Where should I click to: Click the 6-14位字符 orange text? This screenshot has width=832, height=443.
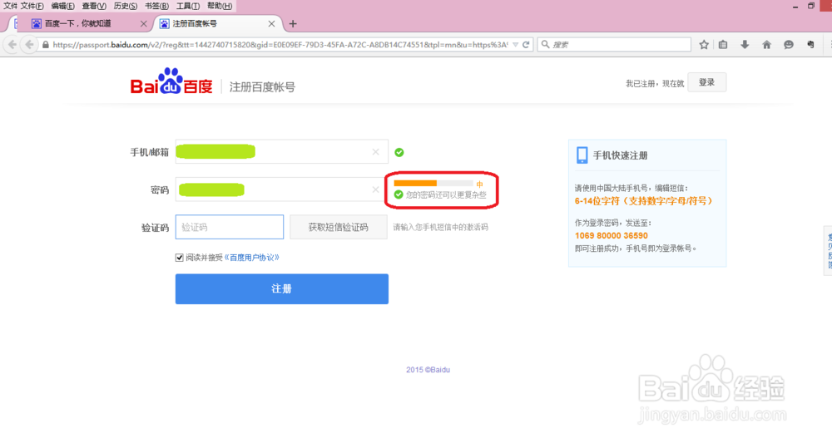pyautogui.click(x=644, y=201)
